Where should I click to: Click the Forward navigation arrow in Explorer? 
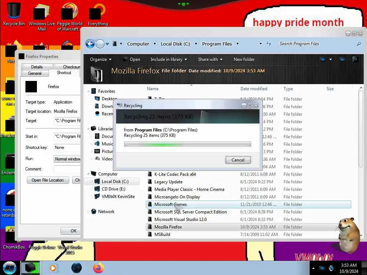pos(100,44)
